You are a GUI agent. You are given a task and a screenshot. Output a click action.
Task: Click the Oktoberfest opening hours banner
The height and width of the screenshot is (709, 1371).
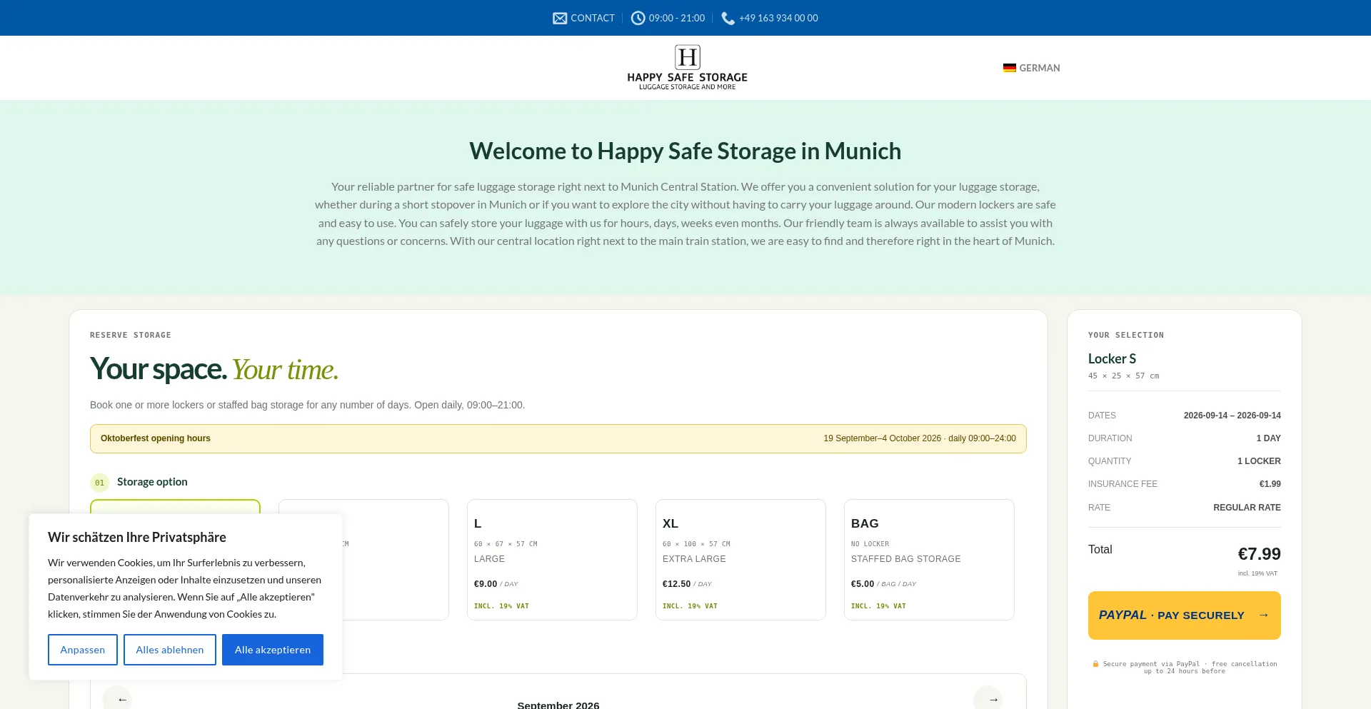coord(558,438)
